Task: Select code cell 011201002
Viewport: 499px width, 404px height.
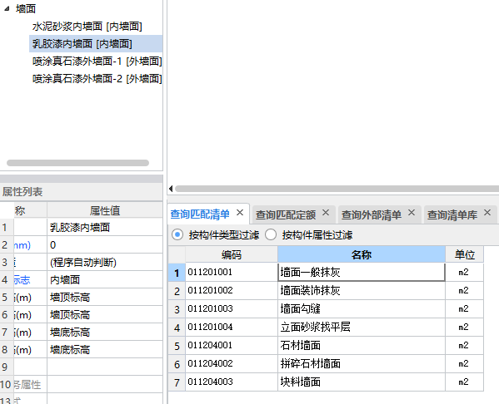Action: pyautogui.click(x=232, y=291)
